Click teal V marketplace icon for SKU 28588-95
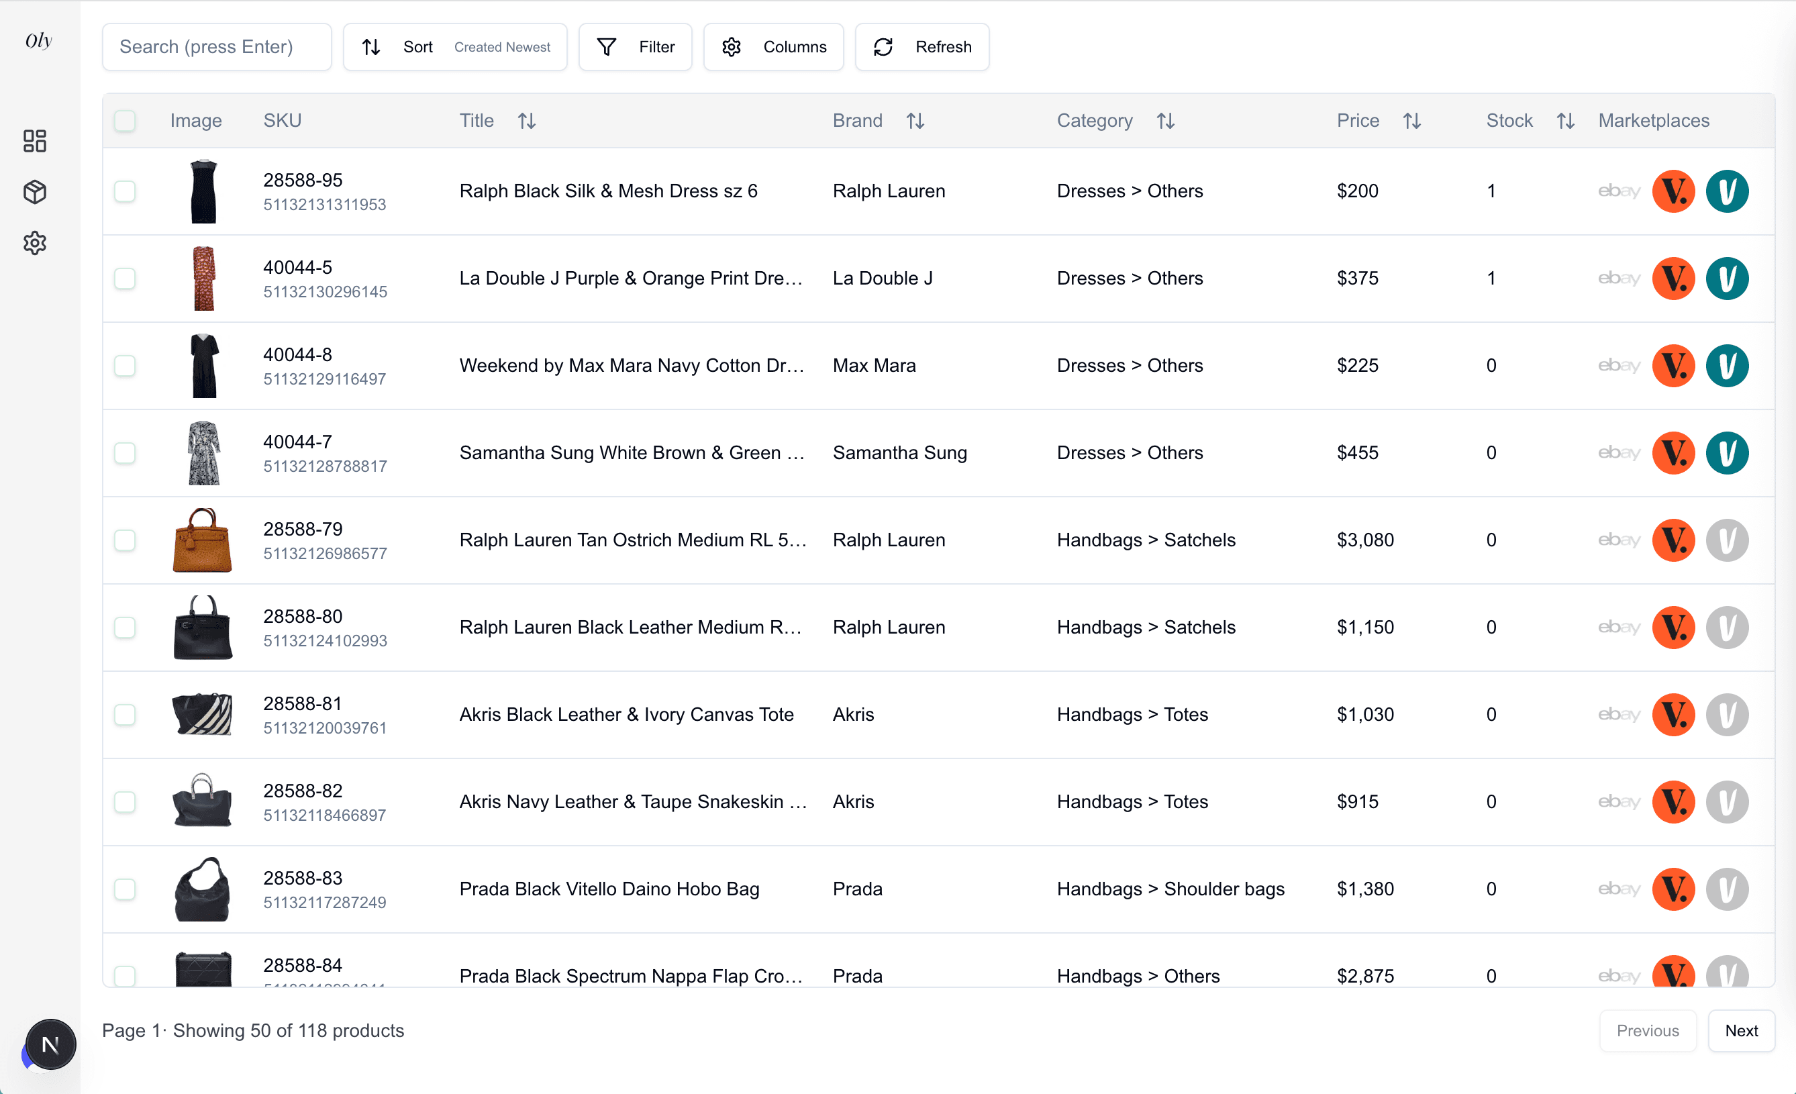This screenshot has width=1796, height=1094. click(x=1727, y=191)
